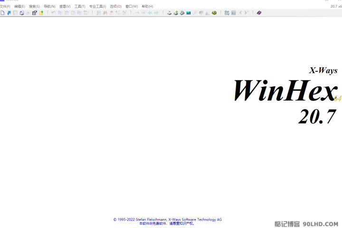Click the grayed magnifying glass icon
This screenshot has height=228, width=342.
point(195,13)
